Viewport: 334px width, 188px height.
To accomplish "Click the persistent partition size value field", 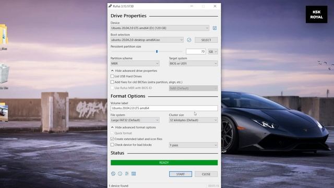I will point(196,52).
